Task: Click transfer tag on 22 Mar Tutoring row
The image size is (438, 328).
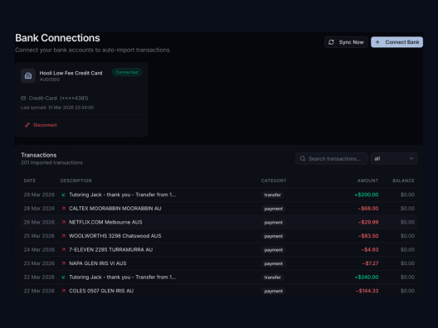Action: pos(273,277)
